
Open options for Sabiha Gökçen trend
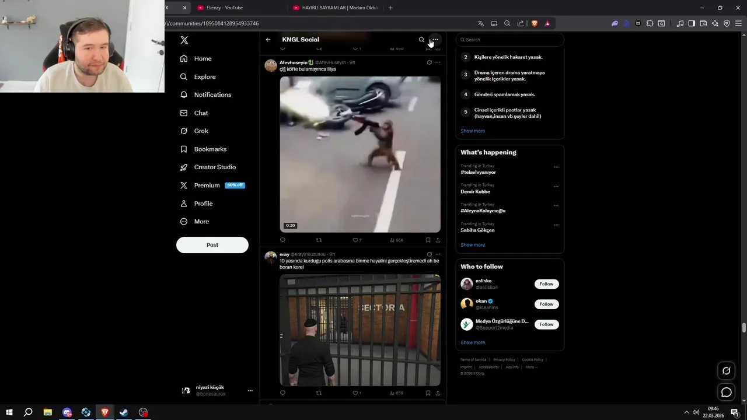[556, 225]
